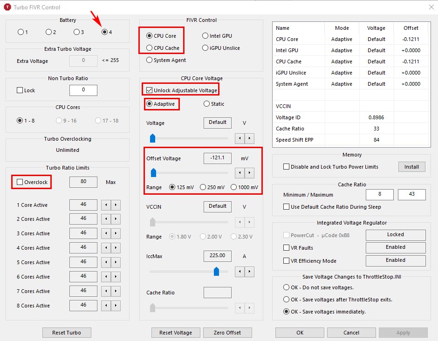Screen dimensions: 438x341
Task: Click the Voltage slider left arrow
Action: click(x=240, y=138)
